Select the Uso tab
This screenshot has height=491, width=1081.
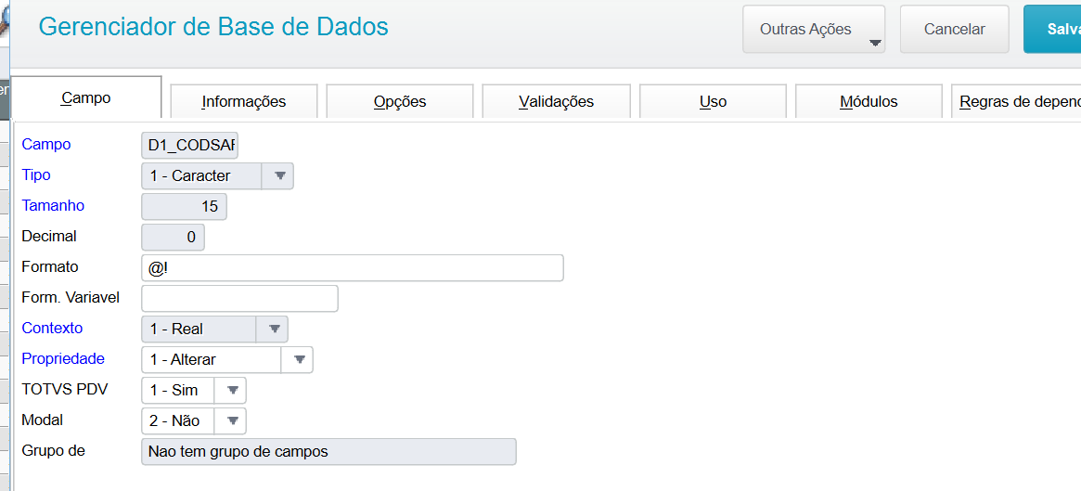713,101
